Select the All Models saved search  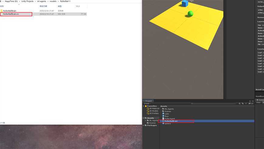[x=153, y=111]
